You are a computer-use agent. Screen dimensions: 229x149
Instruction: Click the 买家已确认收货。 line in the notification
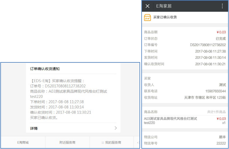point(44,118)
